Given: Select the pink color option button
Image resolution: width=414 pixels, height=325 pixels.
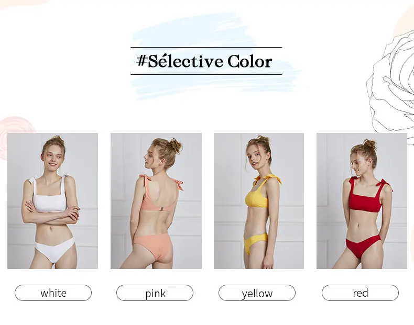Looking at the screenshot, I should click(x=155, y=293).
